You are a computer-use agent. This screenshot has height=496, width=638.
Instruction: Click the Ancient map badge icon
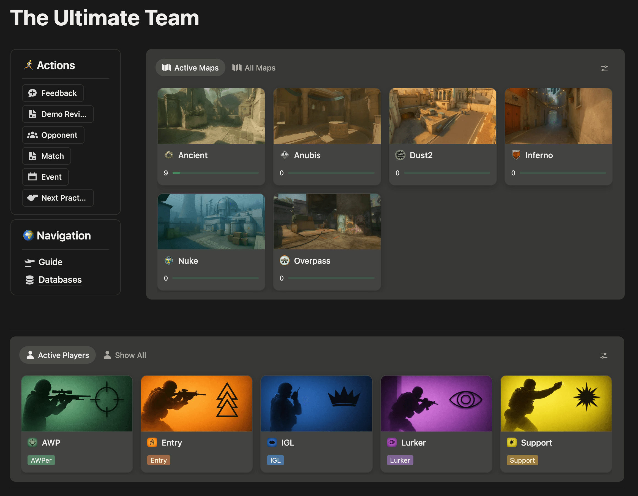169,155
